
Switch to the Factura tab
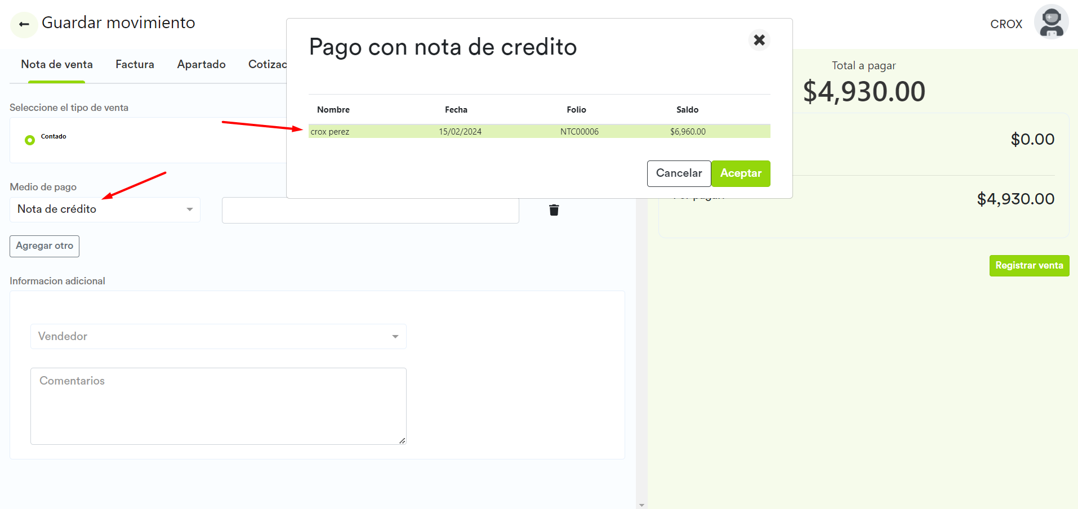coord(135,65)
